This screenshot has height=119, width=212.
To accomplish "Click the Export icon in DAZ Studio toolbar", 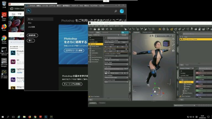I will point(111,29).
